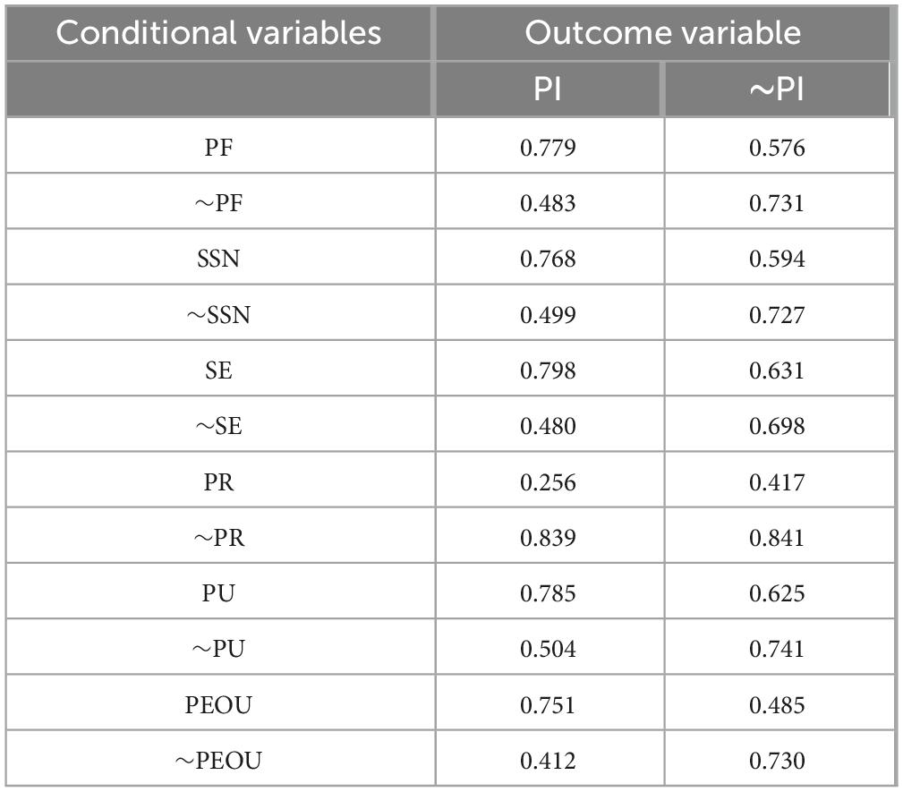The width and height of the screenshot is (903, 792).
Task: Click the 0.594 cell in SSN row
Action: [x=777, y=259]
